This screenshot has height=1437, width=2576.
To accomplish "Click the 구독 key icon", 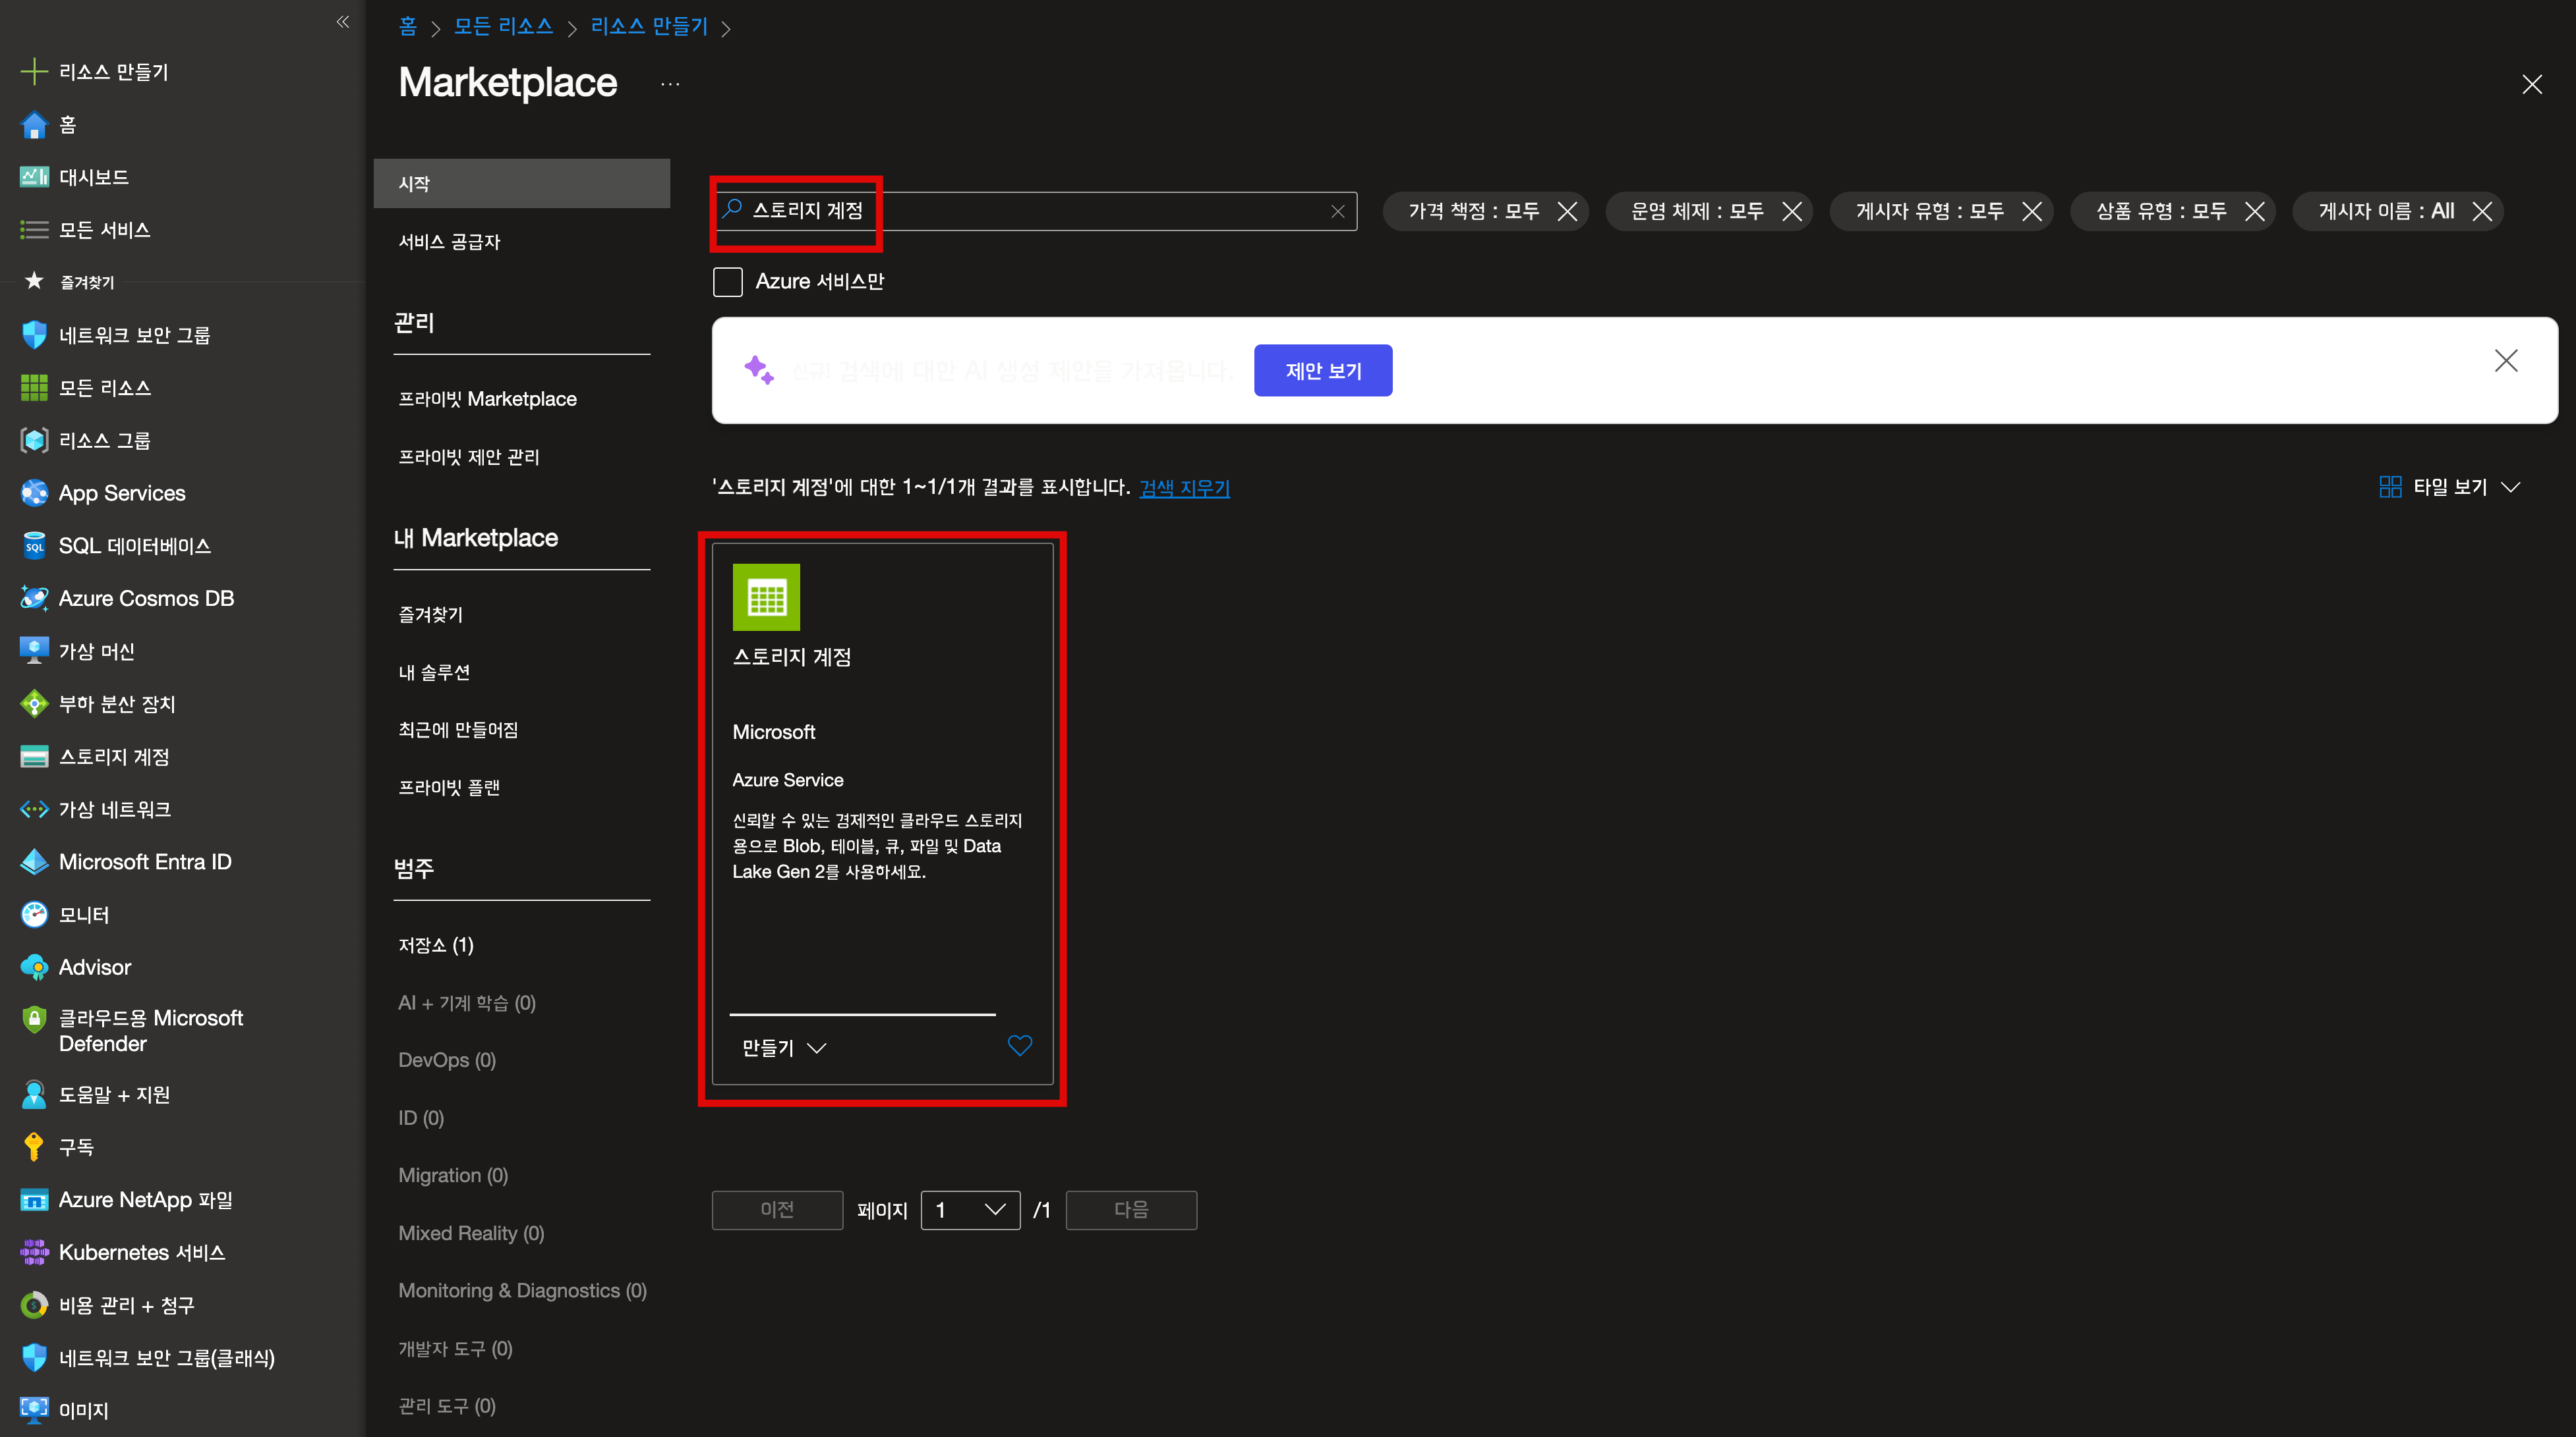I will (34, 1147).
